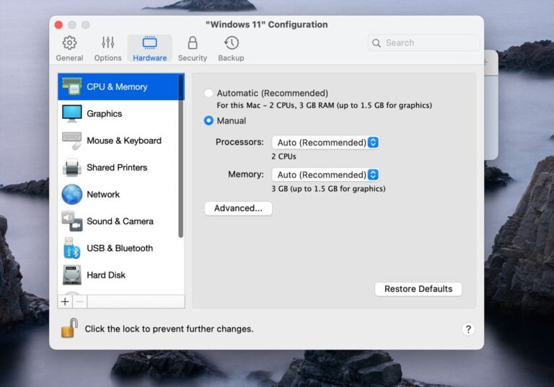Image resolution: width=554 pixels, height=387 pixels.
Task: Click the Sound & Camera icon
Action: (x=72, y=221)
